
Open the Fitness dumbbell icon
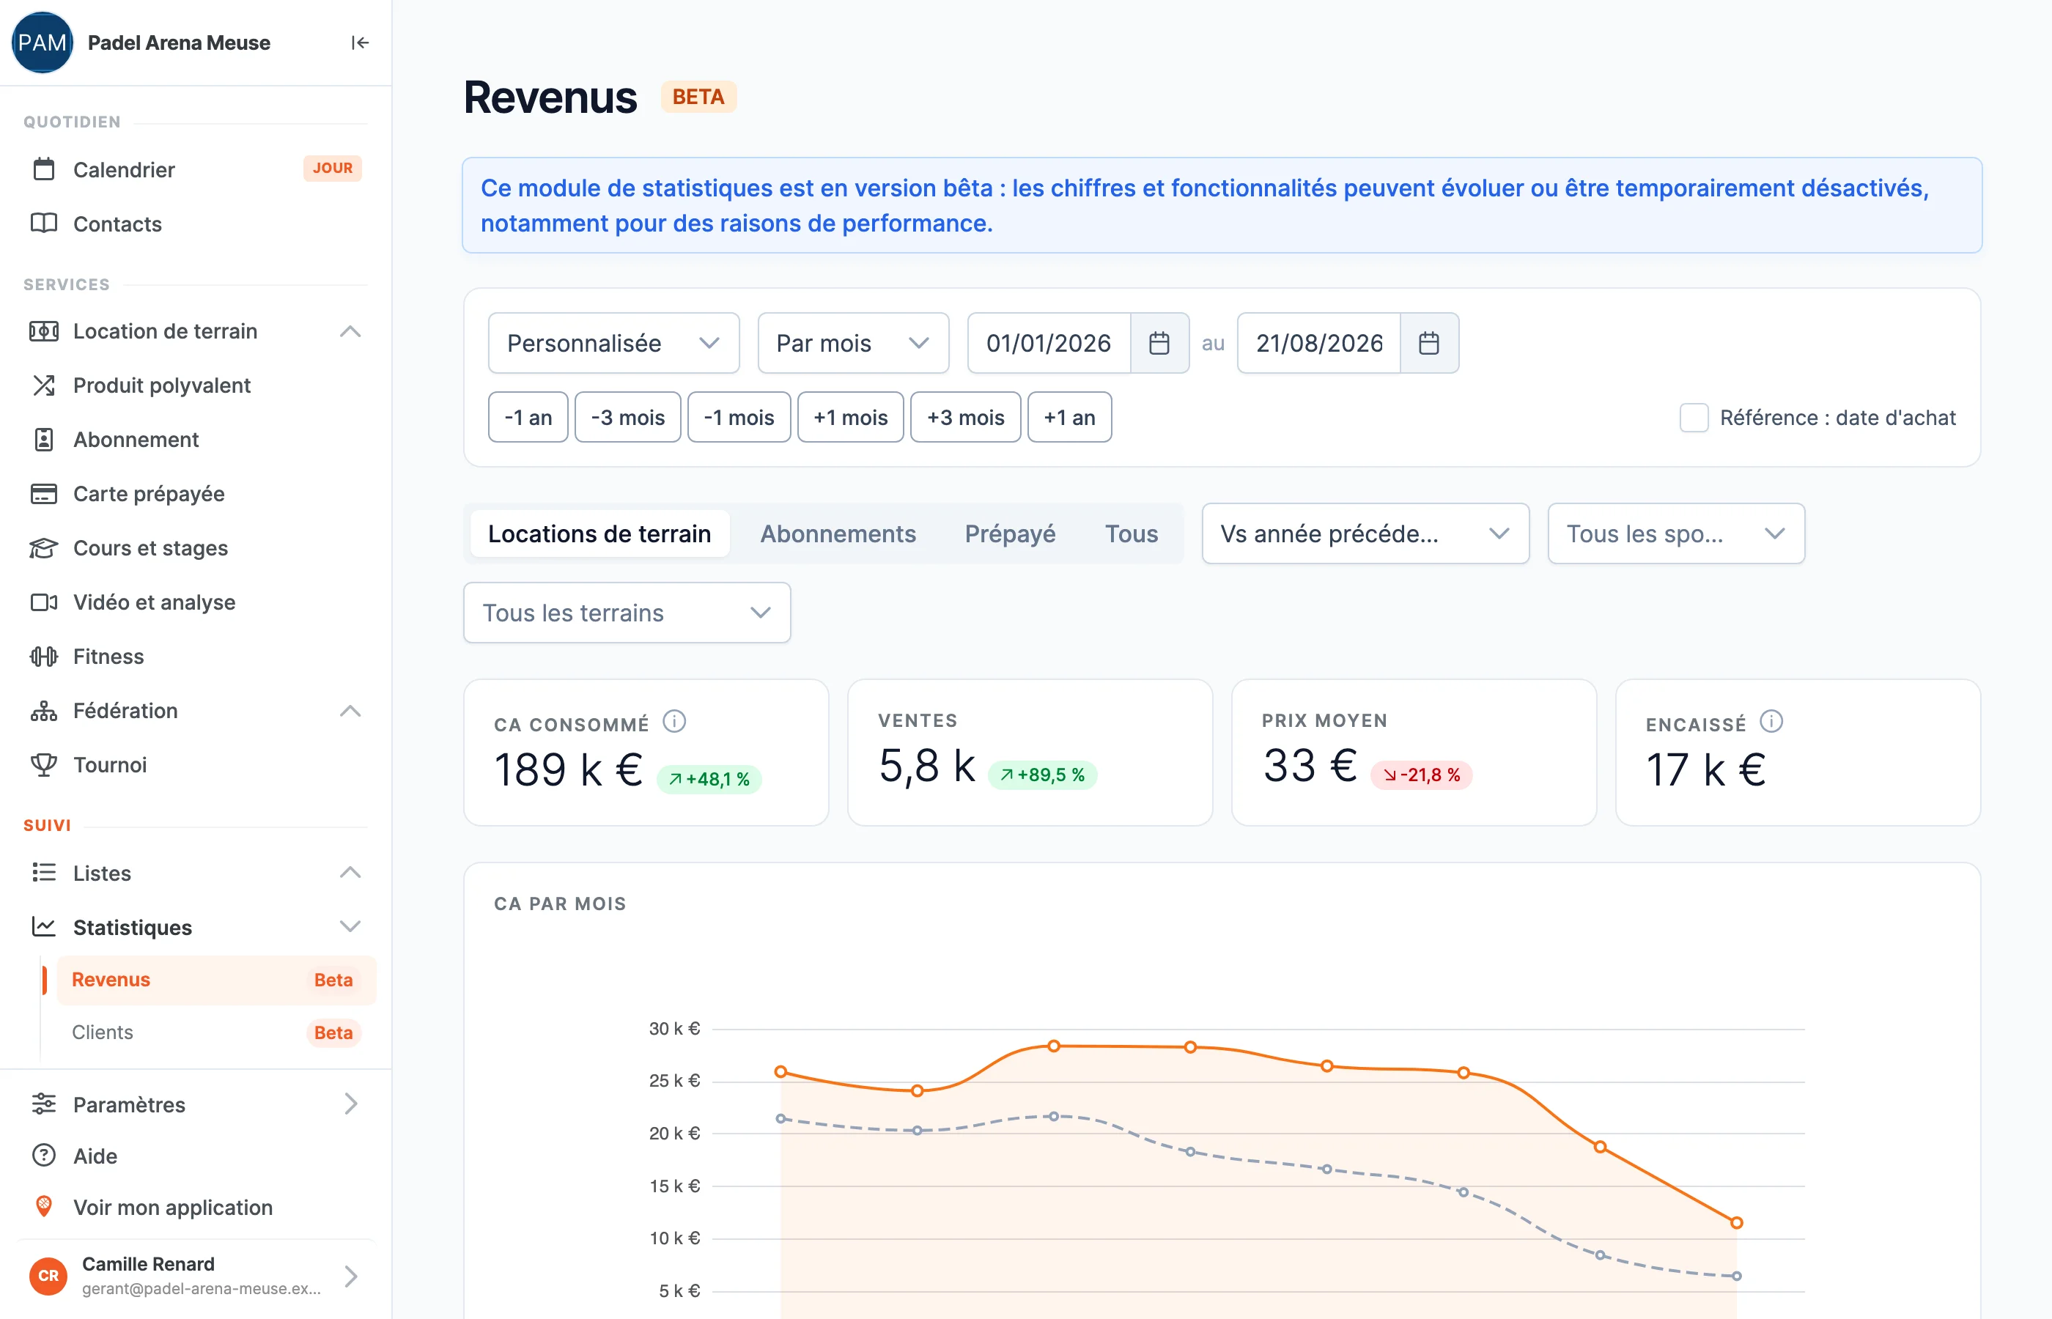tap(44, 656)
